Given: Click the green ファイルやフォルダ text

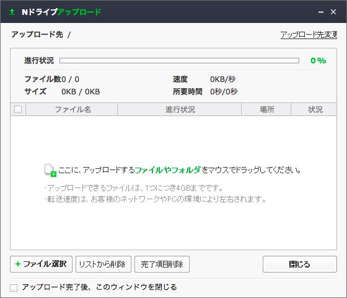Looking at the screenshot, I should point(168,170).
